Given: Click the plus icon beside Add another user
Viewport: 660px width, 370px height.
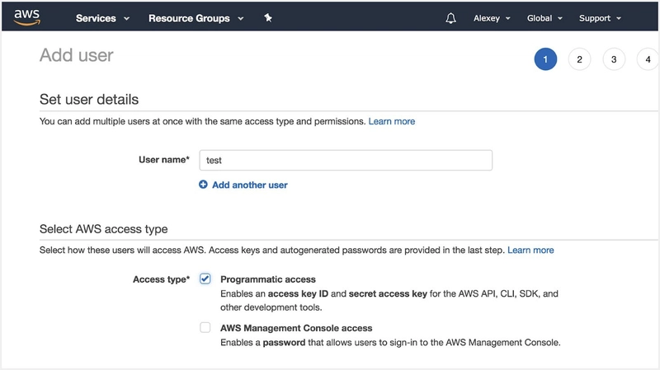Looking at the screenshot, I should tap(204, 185).
